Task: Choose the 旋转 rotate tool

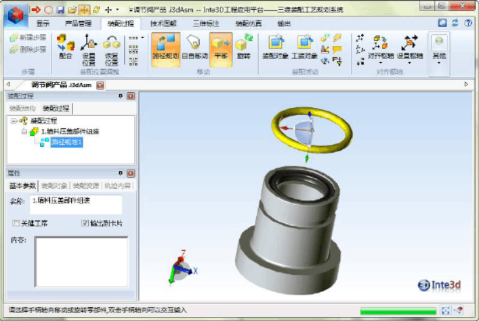Action: coord(243,49)
